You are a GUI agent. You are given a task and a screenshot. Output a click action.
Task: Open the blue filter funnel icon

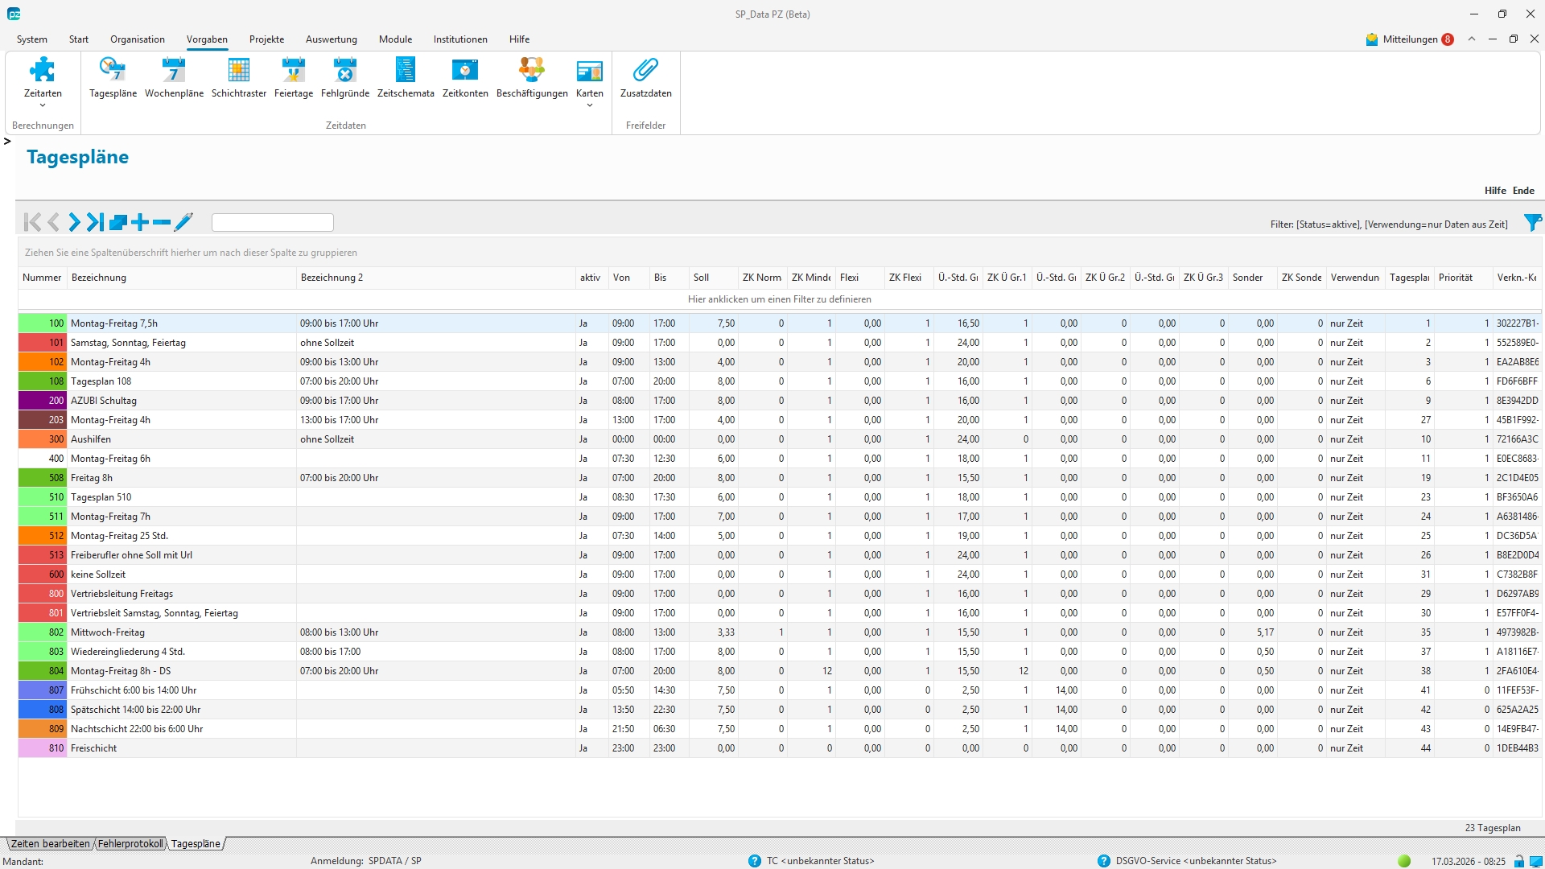click(x=1532, y=223)
